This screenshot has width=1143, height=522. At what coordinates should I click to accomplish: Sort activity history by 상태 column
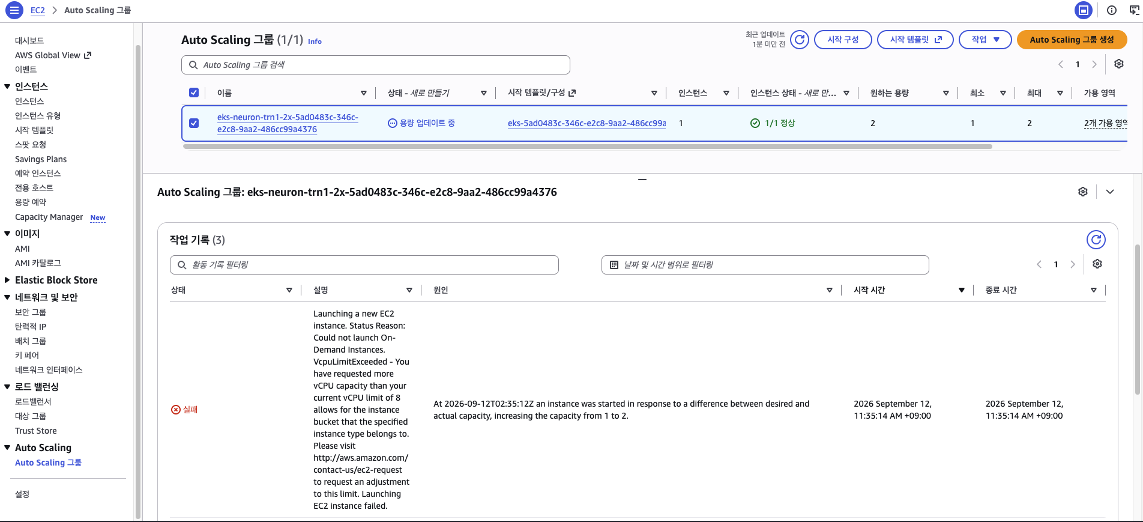tap(289, 290)
